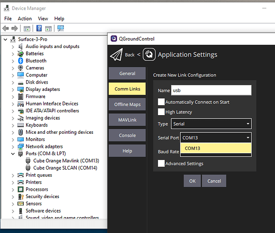Viewport: 275px width, 233px height.
Task: Click the Batteries icon in device tree
Action: point(21,54)
